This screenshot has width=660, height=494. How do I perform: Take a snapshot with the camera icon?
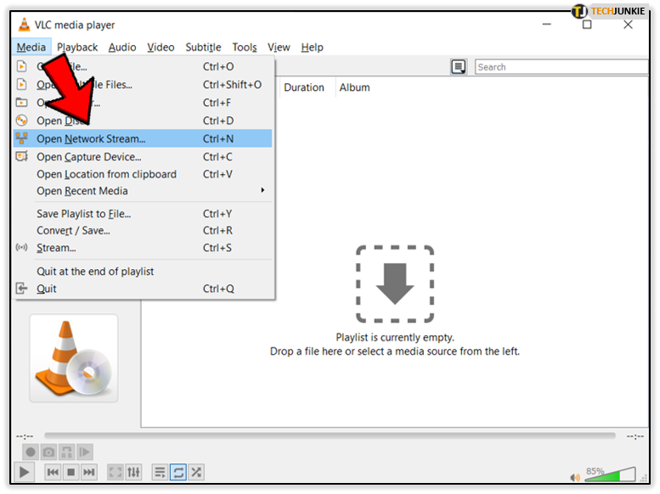click(48, 452)
